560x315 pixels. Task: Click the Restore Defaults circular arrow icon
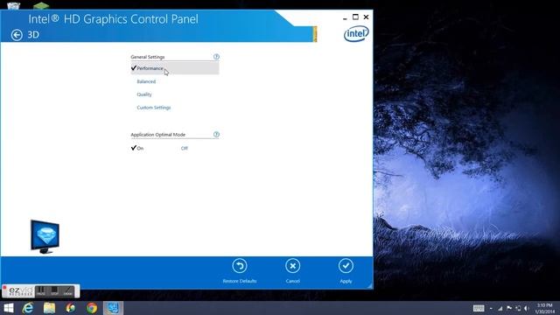(x=240, y=266)
